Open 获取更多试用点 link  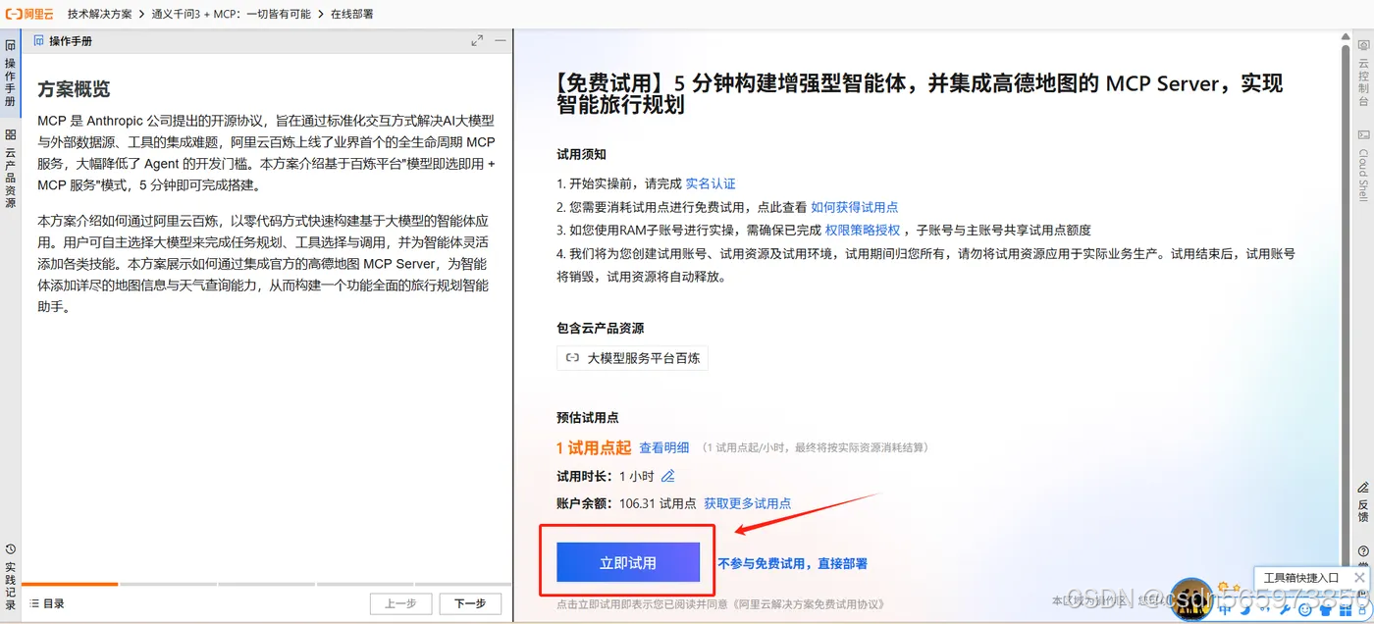(748, 503)
